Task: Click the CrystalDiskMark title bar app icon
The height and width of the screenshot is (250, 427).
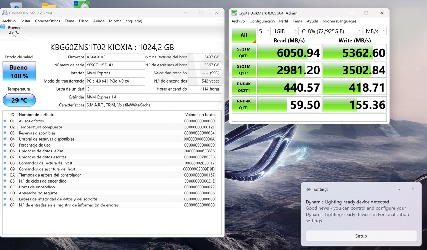Action: click(234, 13)
